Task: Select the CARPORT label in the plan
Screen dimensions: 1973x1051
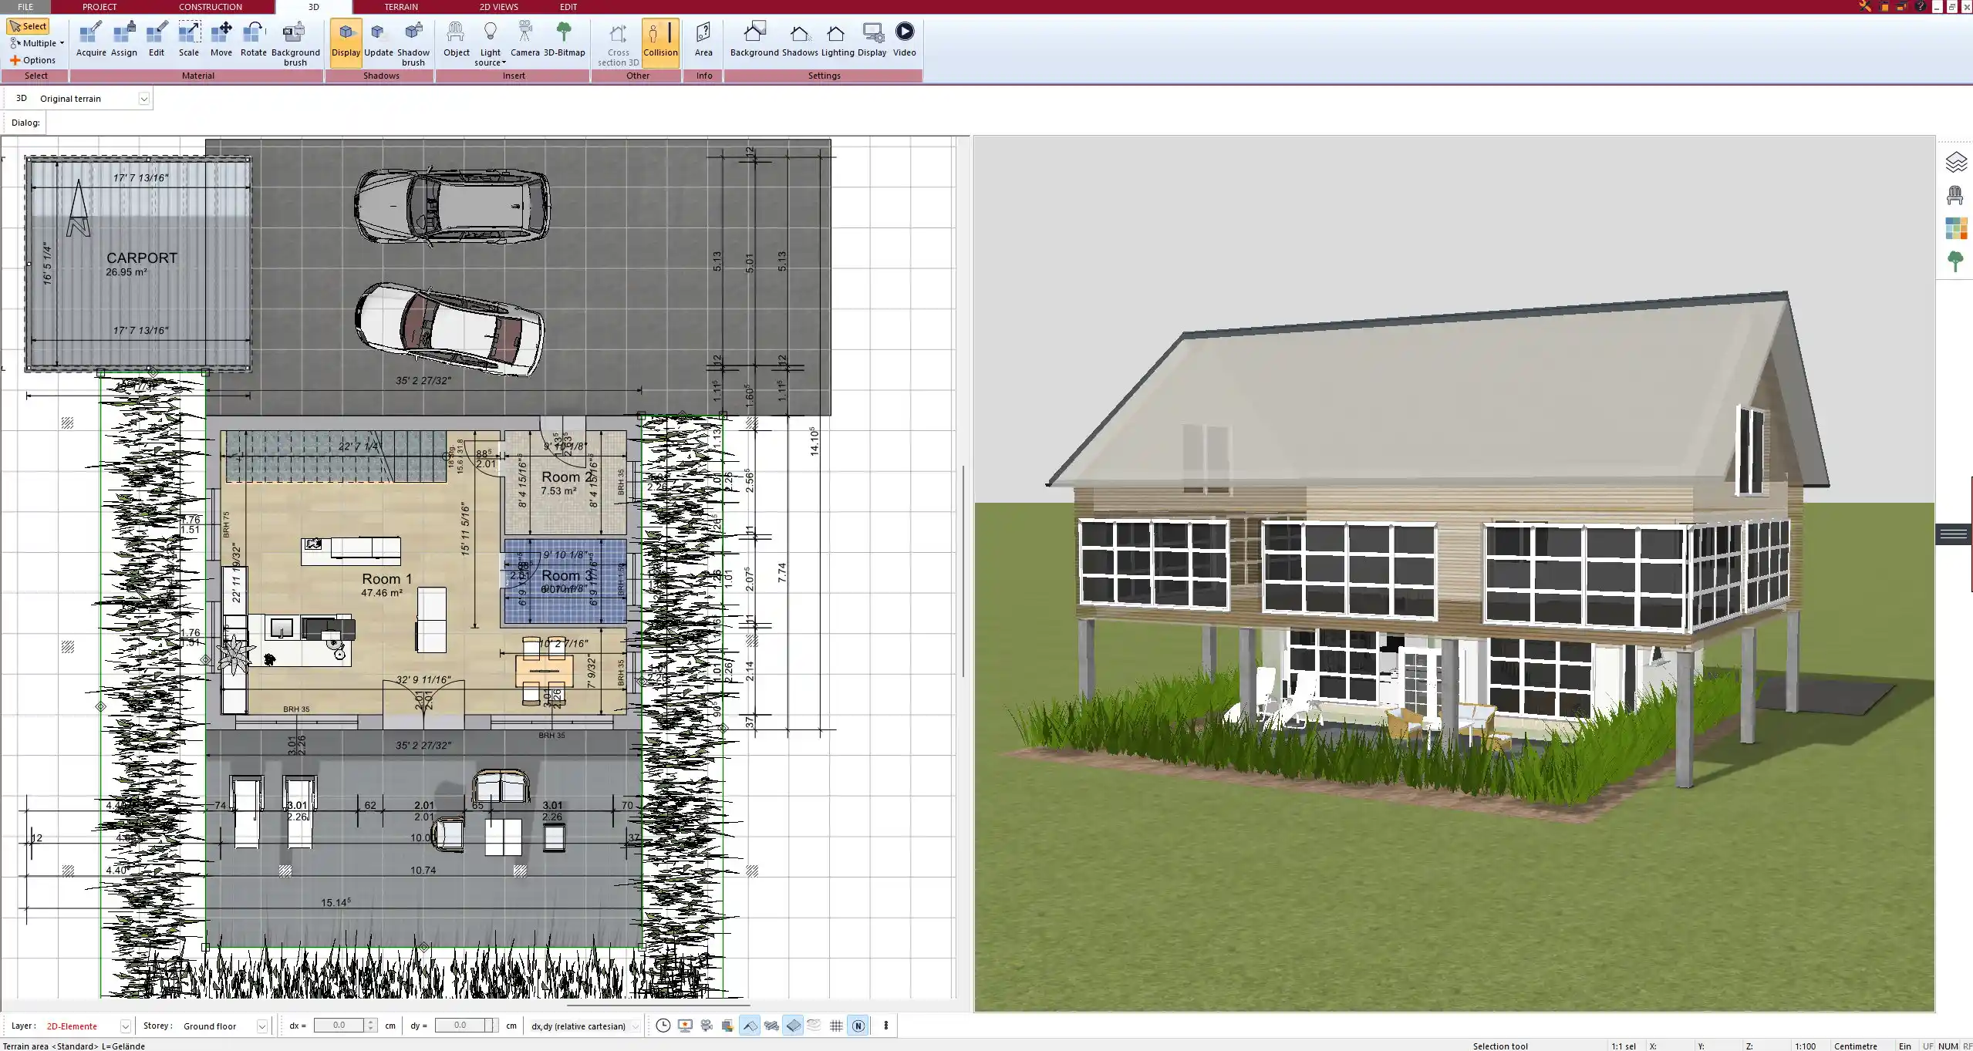Action: click(142, 258)
